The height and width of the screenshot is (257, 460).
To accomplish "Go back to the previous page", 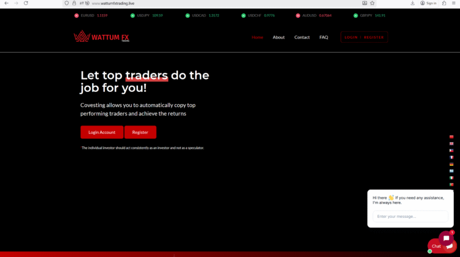I will 6,3.
